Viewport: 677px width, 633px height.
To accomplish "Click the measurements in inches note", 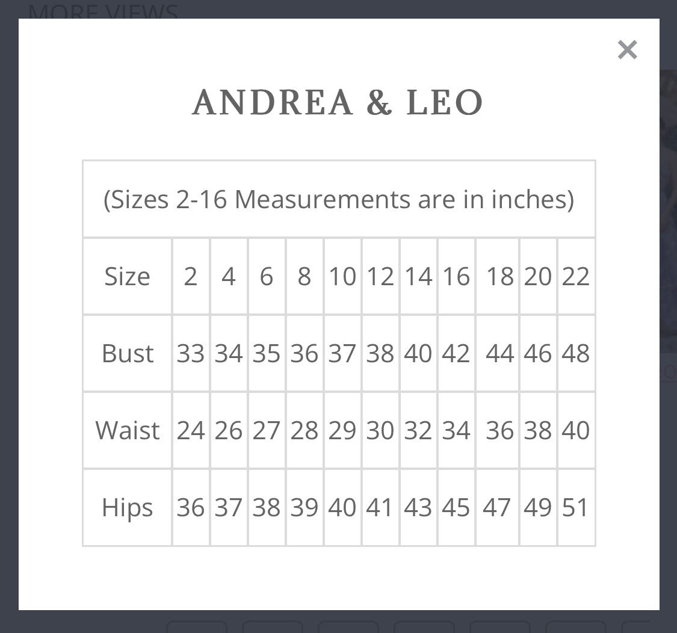I will [x=339, y=199].
